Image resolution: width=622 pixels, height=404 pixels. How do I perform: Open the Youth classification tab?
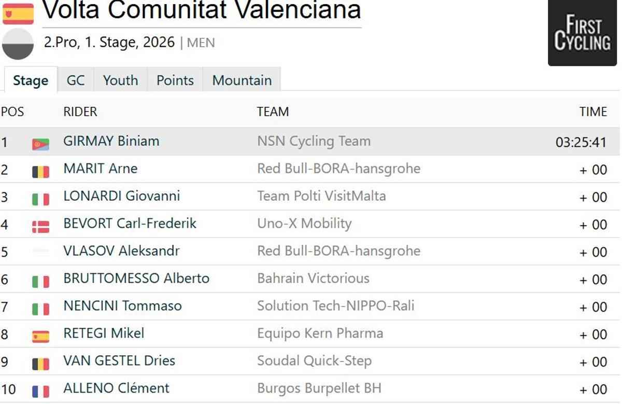tap(120, 80)
